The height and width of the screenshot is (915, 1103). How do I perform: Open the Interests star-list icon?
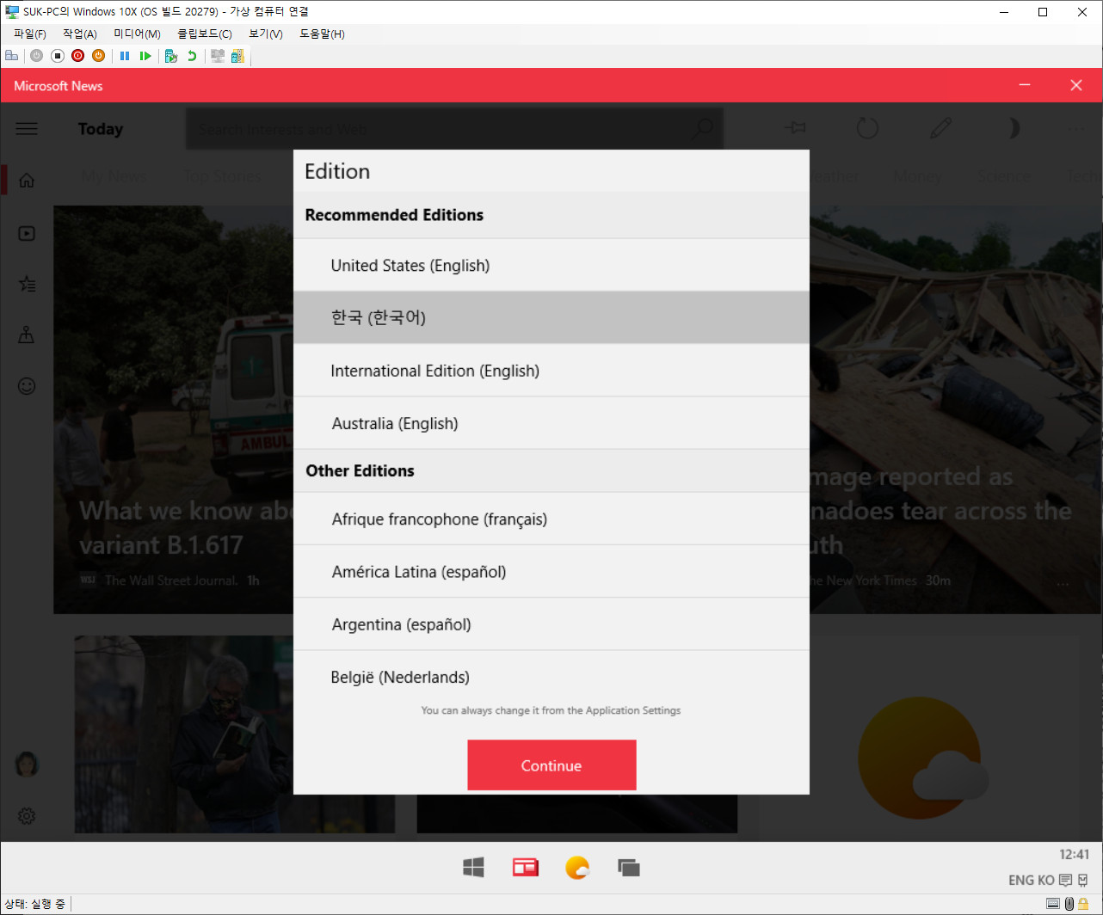click(x=27, y=284)
